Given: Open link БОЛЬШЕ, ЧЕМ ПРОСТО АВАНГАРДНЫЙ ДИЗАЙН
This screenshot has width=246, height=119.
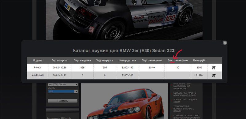Looking at the screenshot, I should click(x=185, y=94).
